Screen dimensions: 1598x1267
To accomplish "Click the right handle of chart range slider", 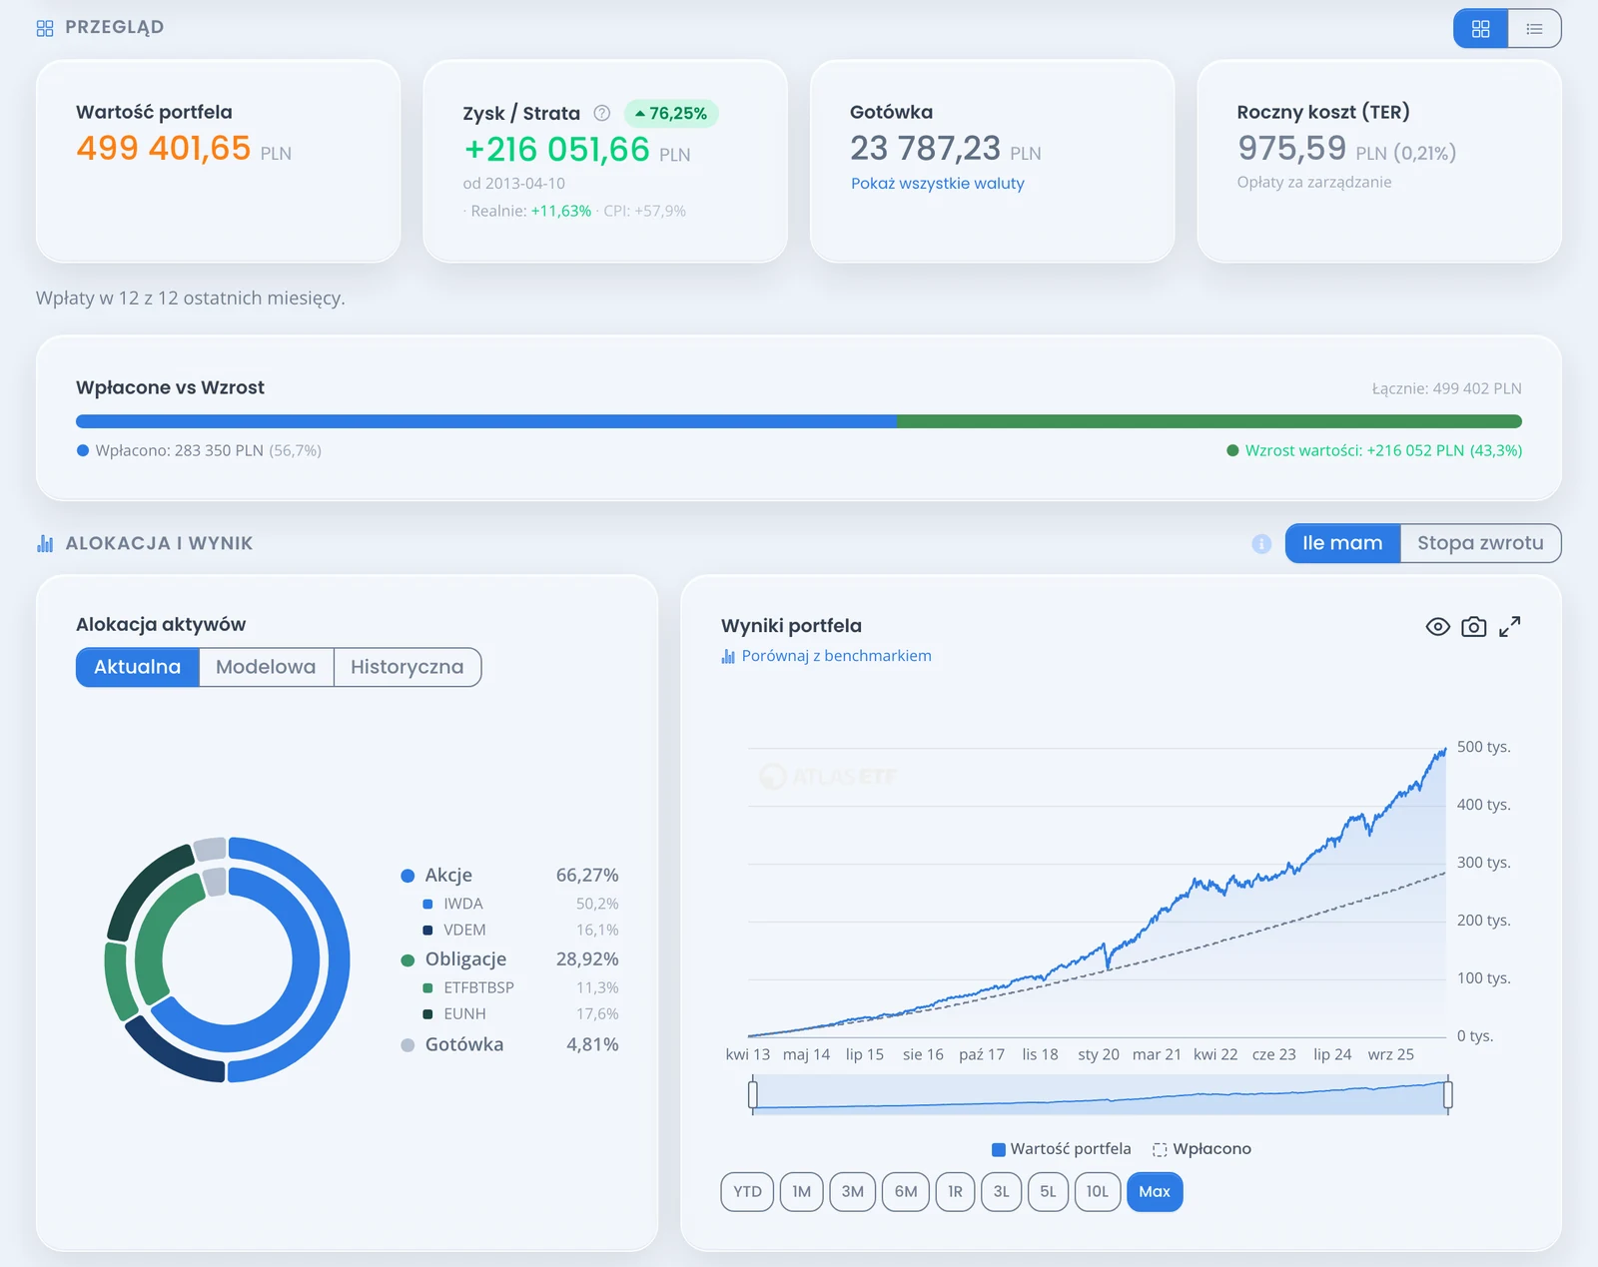I will [x=1447, y=1095].
